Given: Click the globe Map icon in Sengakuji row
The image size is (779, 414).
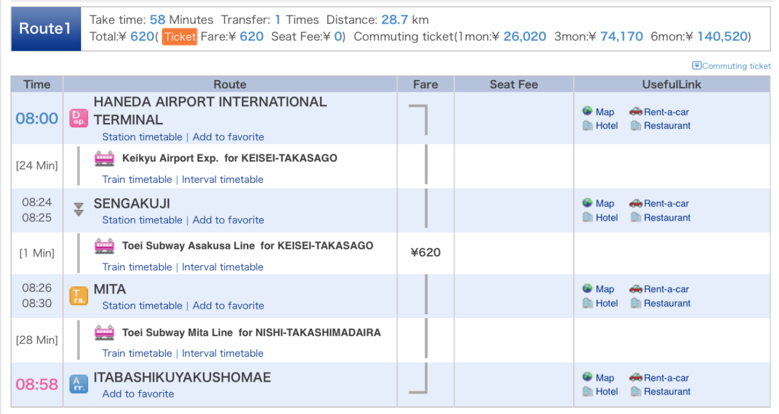Looking at the screenshot, I should (x=588, y=203).
